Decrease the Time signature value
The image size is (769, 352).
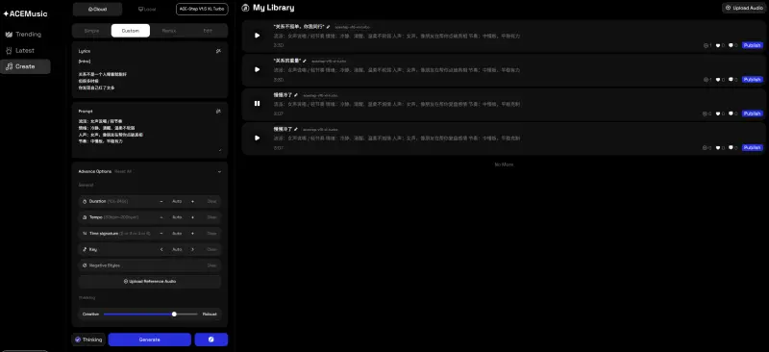coord(161,233)
